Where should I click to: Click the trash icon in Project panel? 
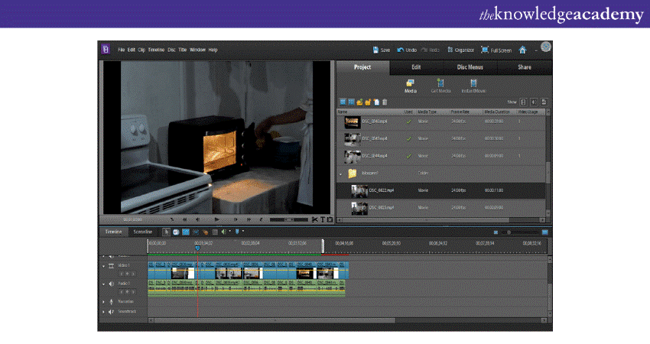click(385, 102)
